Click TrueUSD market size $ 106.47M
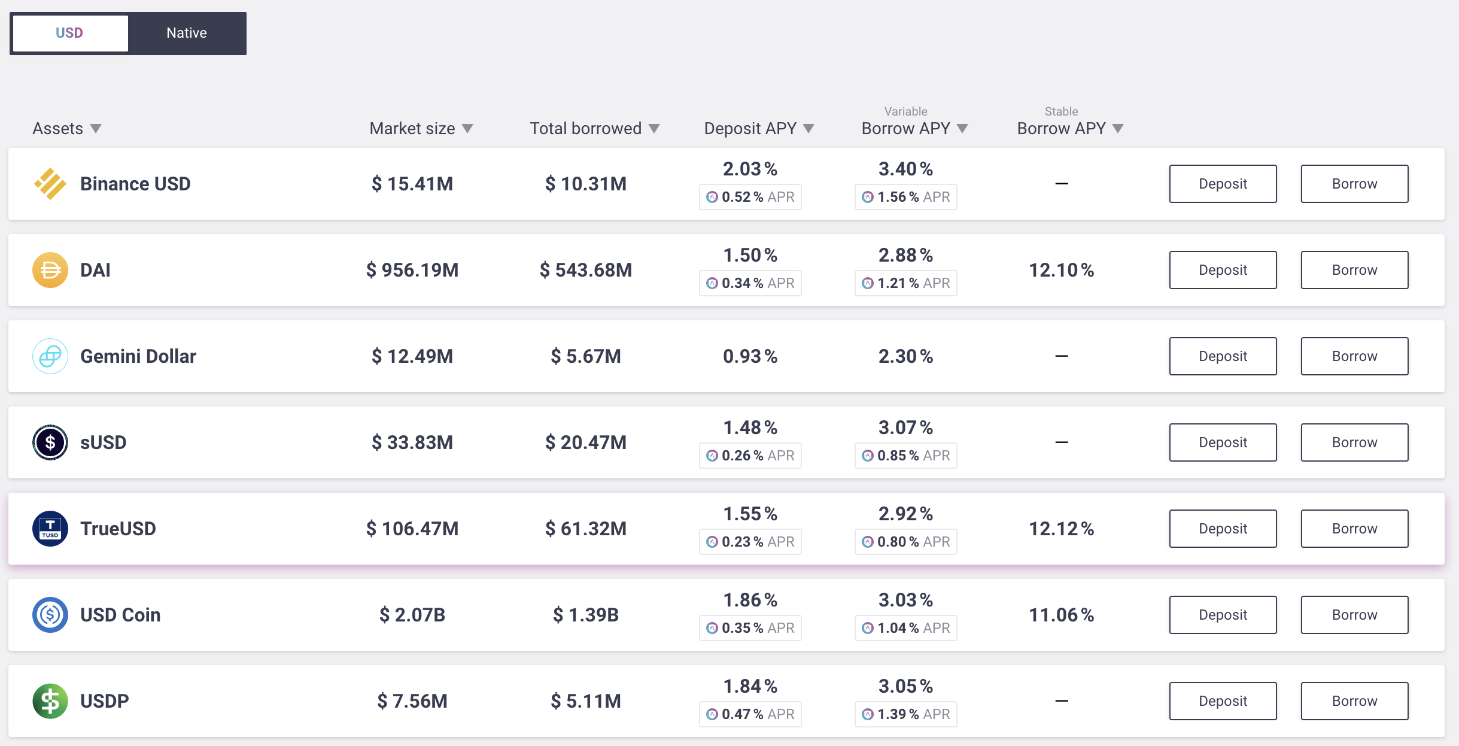 [412, 529]
